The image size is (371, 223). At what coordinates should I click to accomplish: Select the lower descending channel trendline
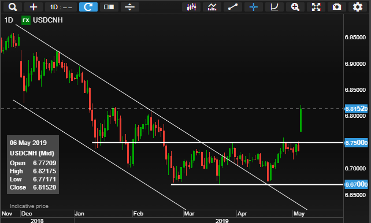(x=99, y=155)
